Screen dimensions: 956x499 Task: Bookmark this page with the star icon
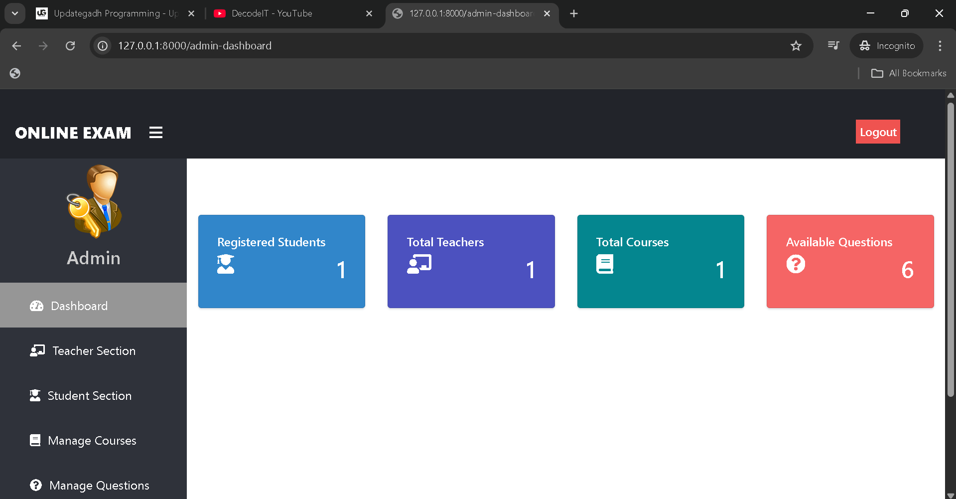pos(796,45)
